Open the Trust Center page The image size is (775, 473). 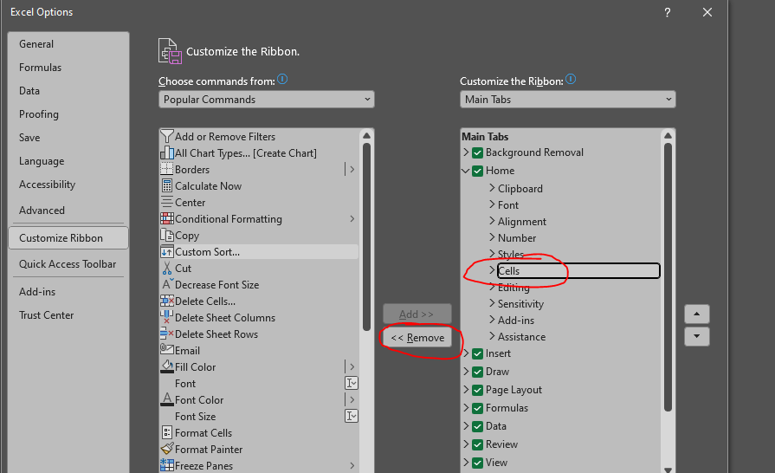point(46,314)
